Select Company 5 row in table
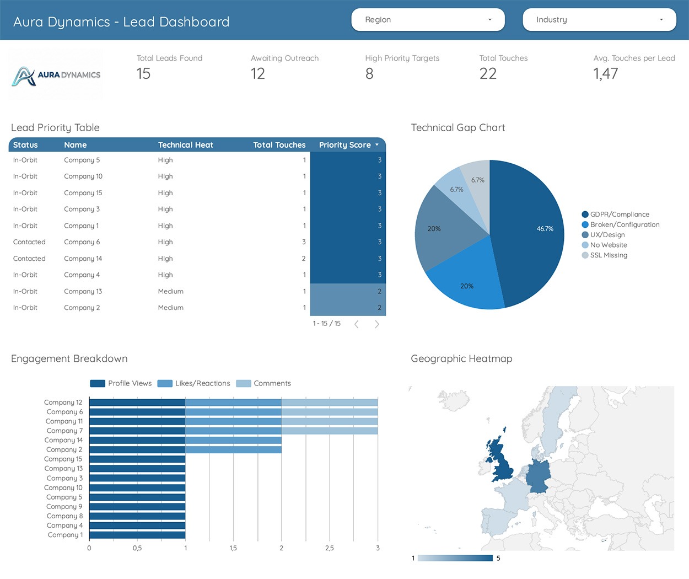 [82, 160]
